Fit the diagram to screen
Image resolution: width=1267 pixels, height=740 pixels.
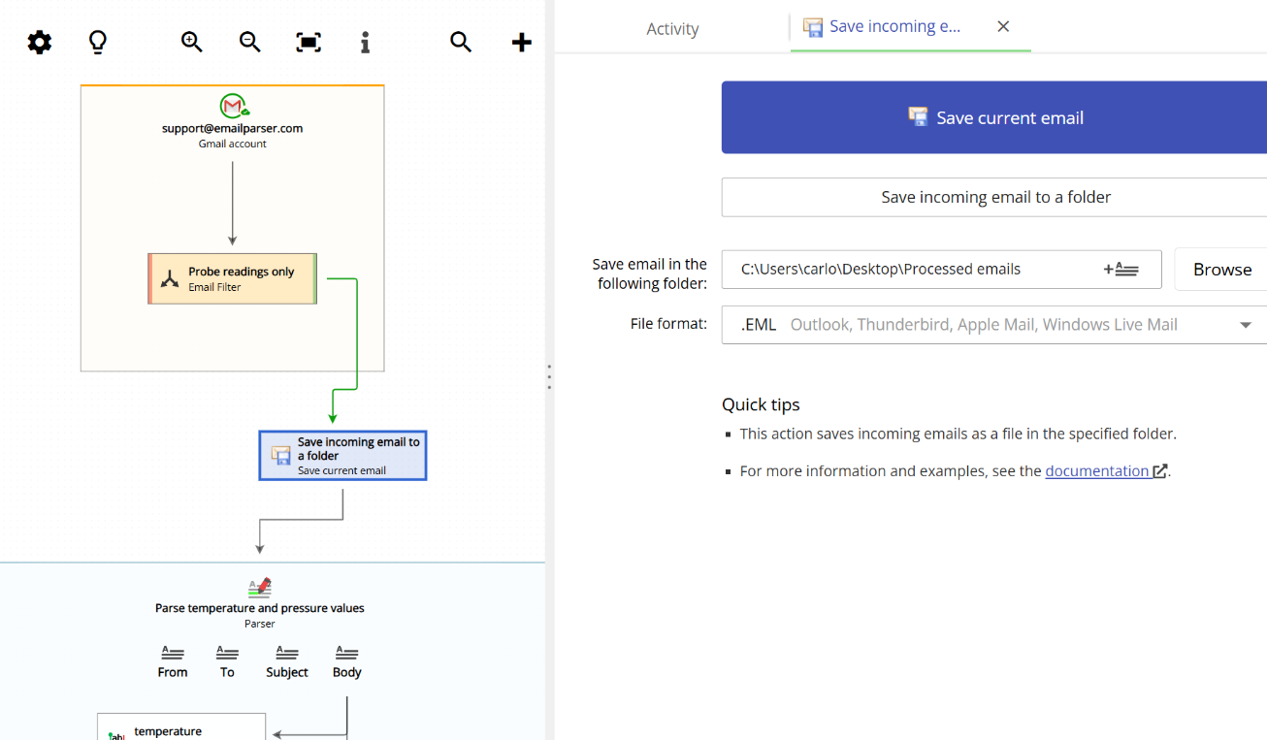(308, 42)
